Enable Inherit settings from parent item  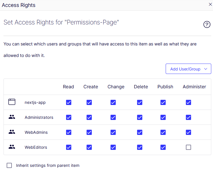coord(9,165)
